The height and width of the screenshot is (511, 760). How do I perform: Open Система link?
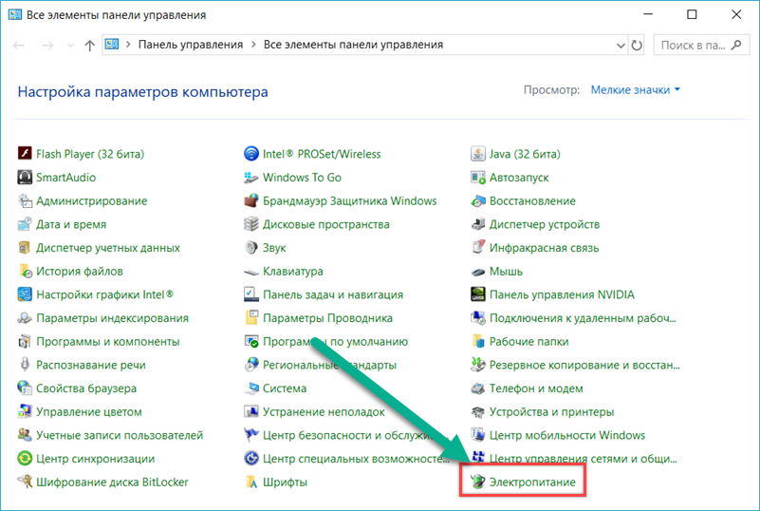[x=285, y=388]
